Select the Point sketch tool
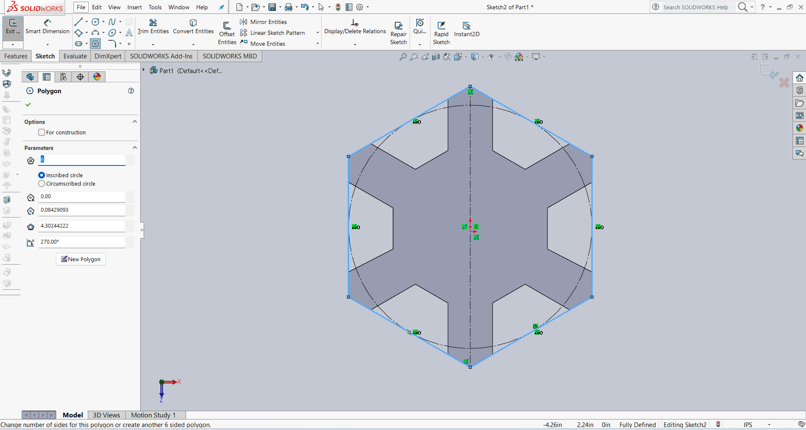 point(129,44)
